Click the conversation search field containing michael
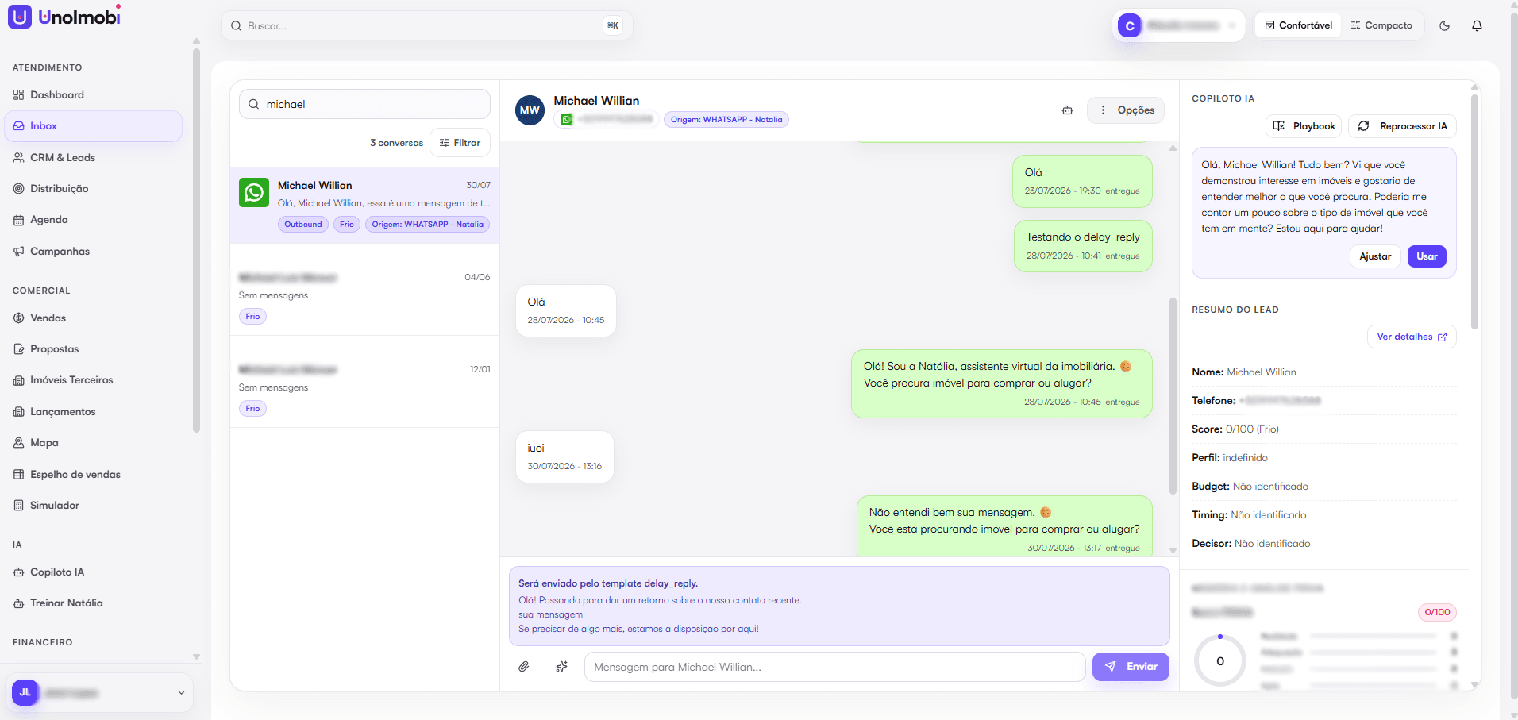Screen dimensions: 1518x720 [364, 104]
